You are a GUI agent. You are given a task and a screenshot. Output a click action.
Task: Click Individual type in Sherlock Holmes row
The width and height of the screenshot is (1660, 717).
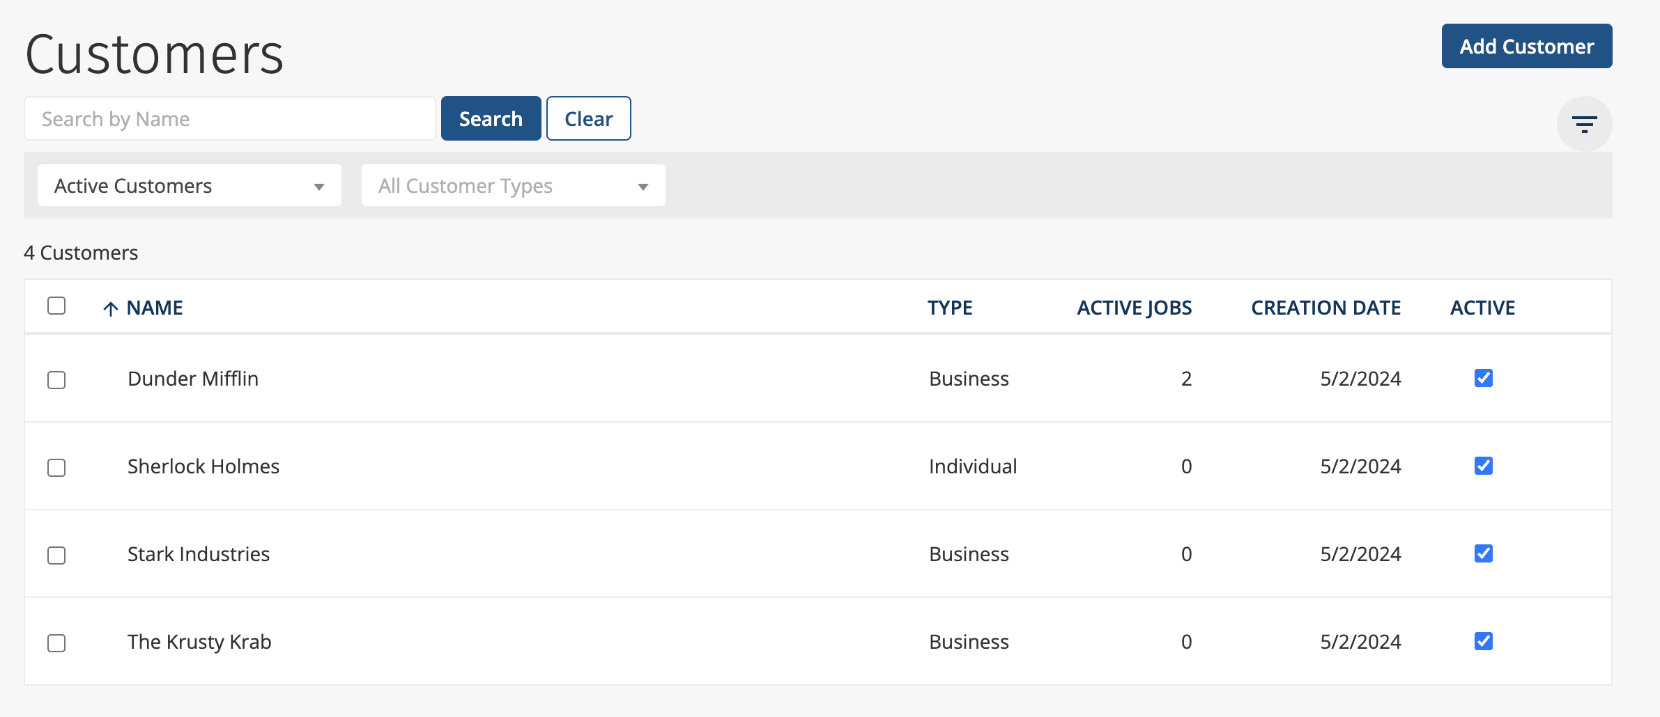[x=973, y=466]
